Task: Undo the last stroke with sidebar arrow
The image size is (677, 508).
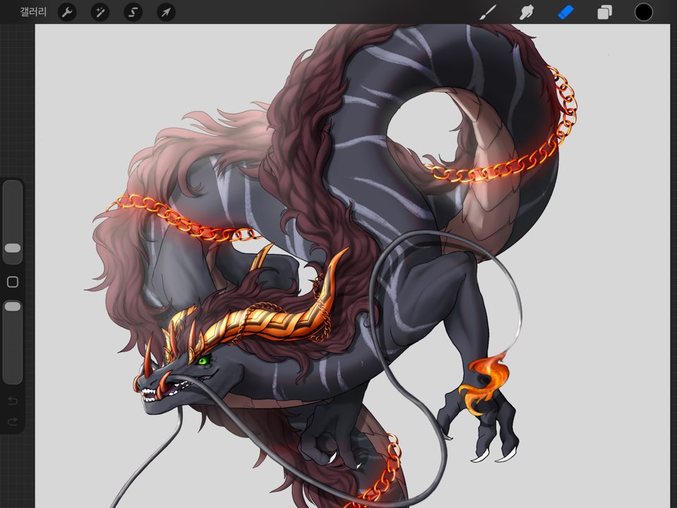Action: coord(13,401)
